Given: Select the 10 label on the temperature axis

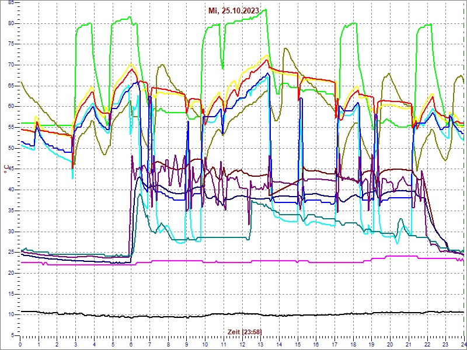Looking at the screenshot, I should pyautogui.click(x=11, y=315).
